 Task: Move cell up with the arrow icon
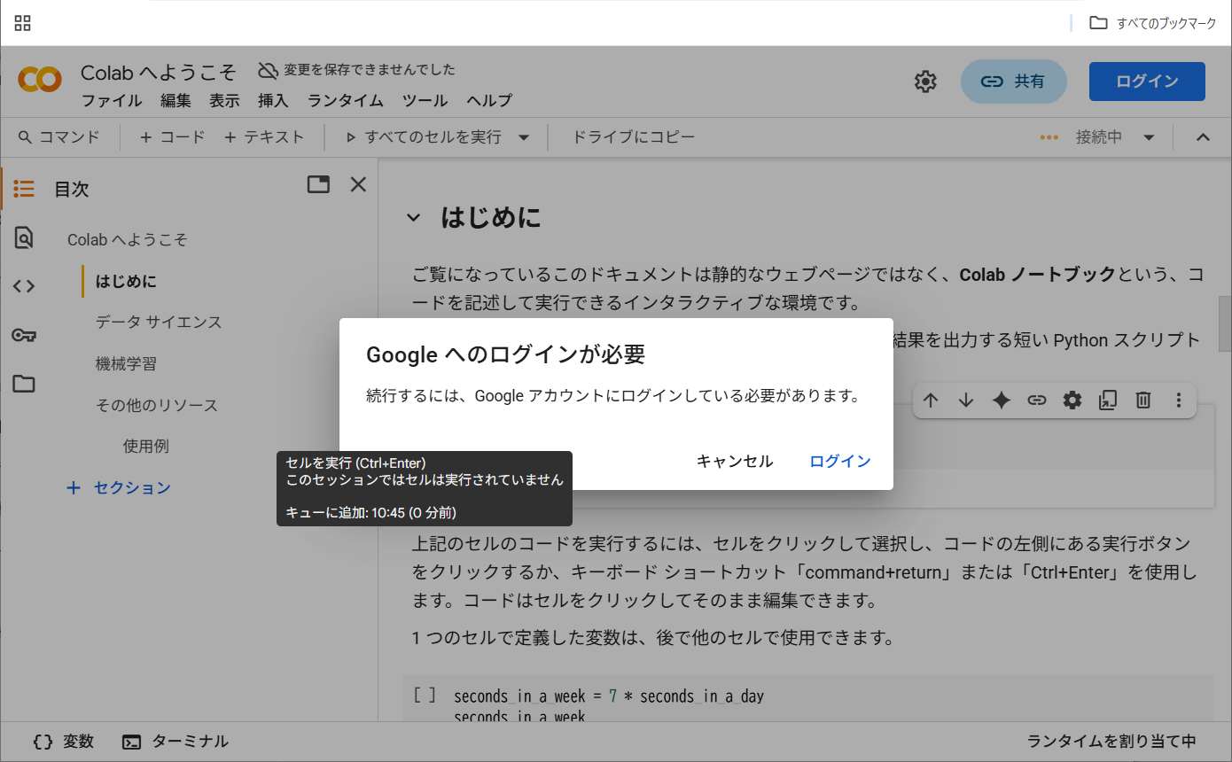coord(931,400)
